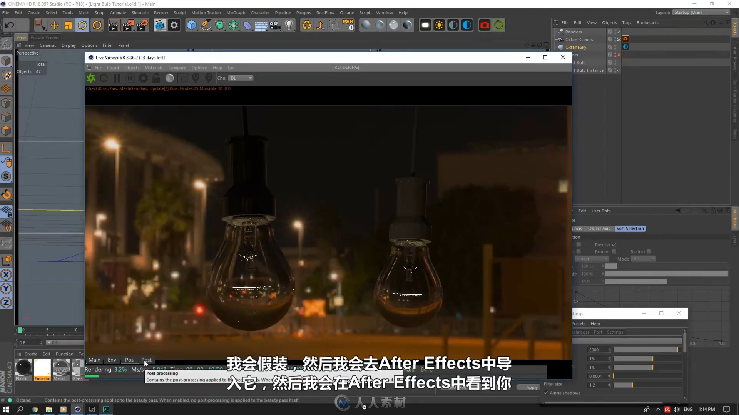The height and width of the screenshot is (415, 739).
Task: Toggle the Rubber checkbox
Action: [x=614, y=252]
